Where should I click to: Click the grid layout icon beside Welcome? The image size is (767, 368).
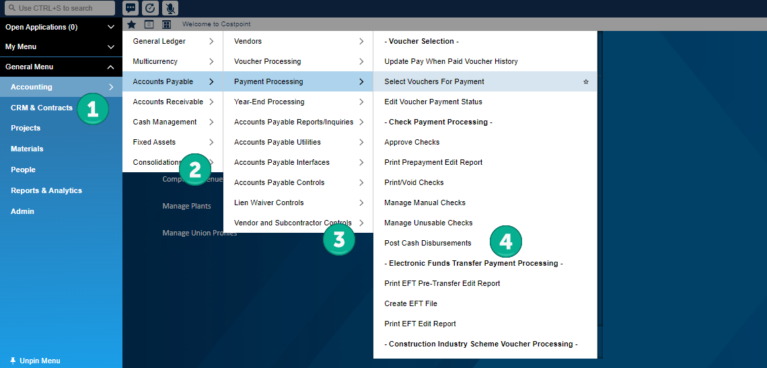point(166,24)
